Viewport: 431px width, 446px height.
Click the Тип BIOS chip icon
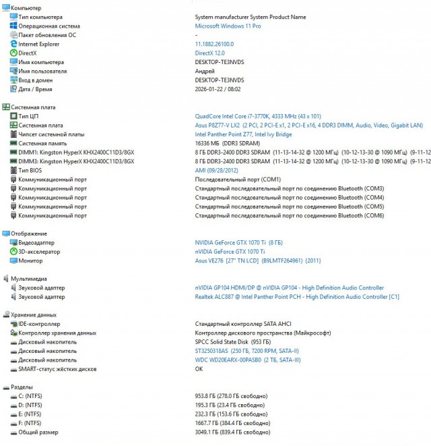[x=13, y=170]
